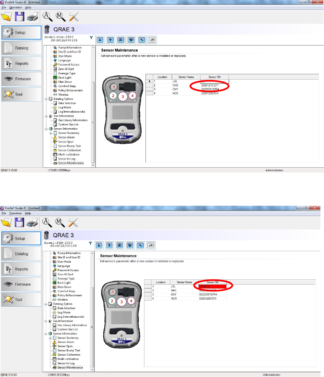Print icon in the bottom window toolbar
324x377 pixels.
[x=32, y=223]
